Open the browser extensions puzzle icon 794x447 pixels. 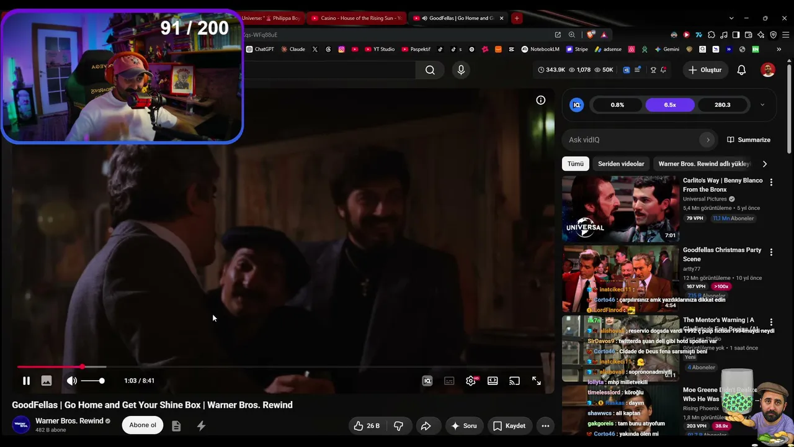(711, 35)
